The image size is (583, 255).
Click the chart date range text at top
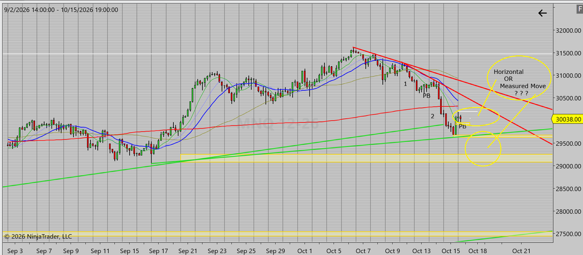(x=61, y=9)
